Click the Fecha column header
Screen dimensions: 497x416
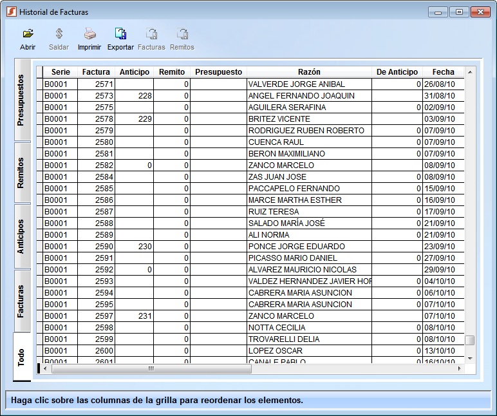443,72
